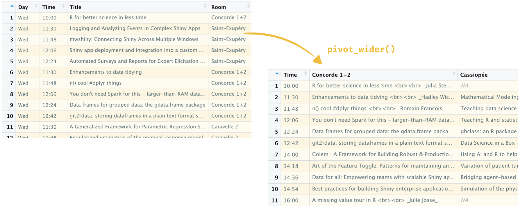Image resolution: width=520 pixels, height=210 pixels.
Task: Select the 'Enhancements to data tidying' cell in left table
Action: (x=106, y=72)
